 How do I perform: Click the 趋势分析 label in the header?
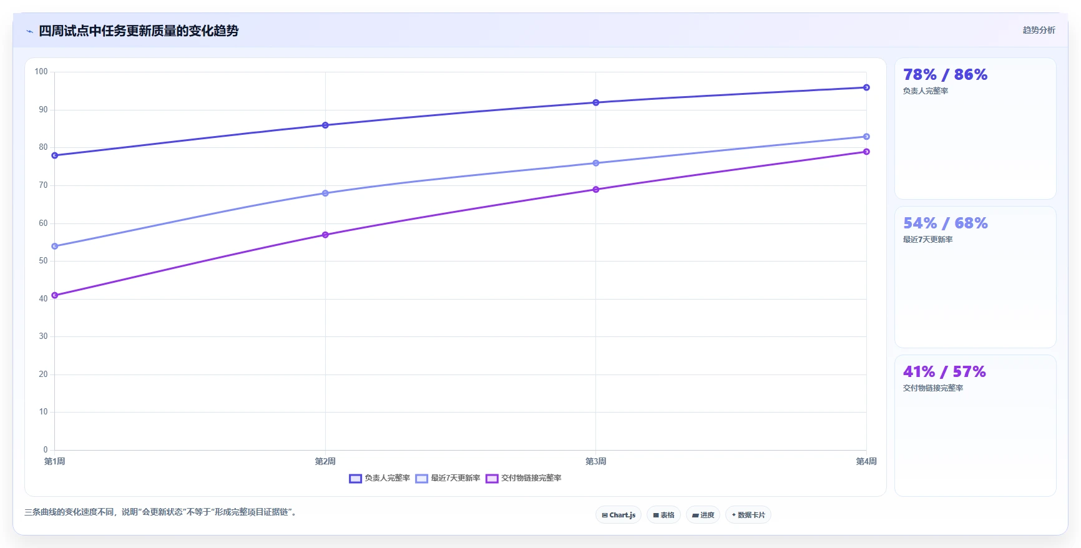1039,30
